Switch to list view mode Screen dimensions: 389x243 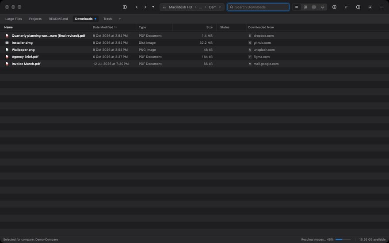[297, 7]
